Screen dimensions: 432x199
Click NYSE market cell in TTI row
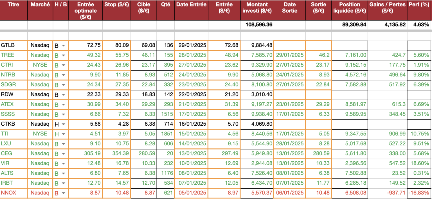click(x=40, y=134)
